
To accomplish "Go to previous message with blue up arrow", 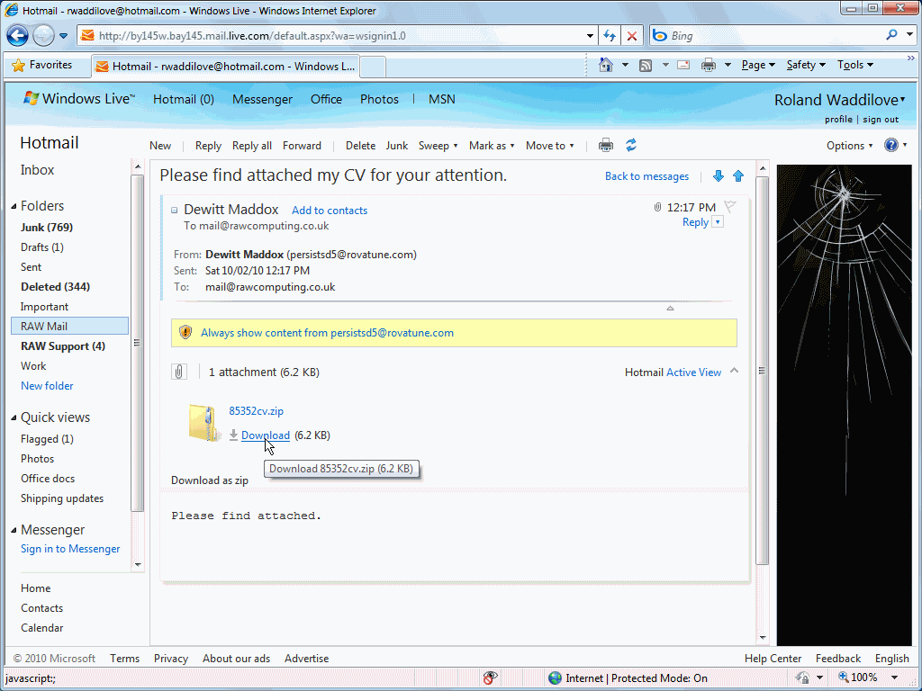I will coord(738,176).
